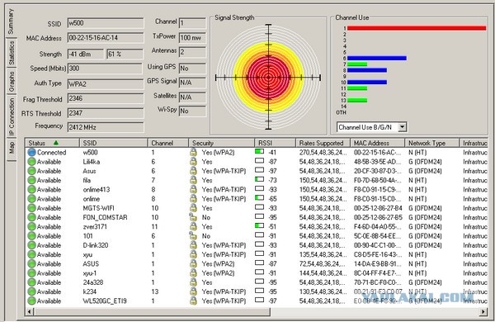The width and height of the screenshot is (495, 322).
Task: Click the horizontal scrollbar left arrow
Action: [x=30, y=311]
